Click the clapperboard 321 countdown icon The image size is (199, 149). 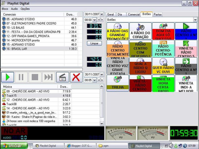[62, 77]
